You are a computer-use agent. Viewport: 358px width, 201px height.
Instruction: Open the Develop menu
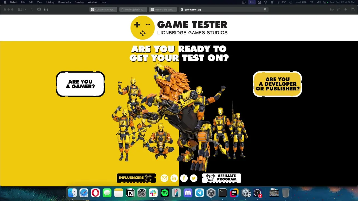pyautogui.click(x=79, y=2)
